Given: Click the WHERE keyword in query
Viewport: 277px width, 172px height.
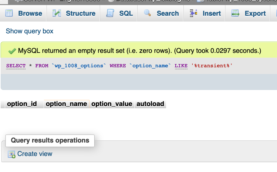Looking at the screenshot, I should [x=118, y=66].
